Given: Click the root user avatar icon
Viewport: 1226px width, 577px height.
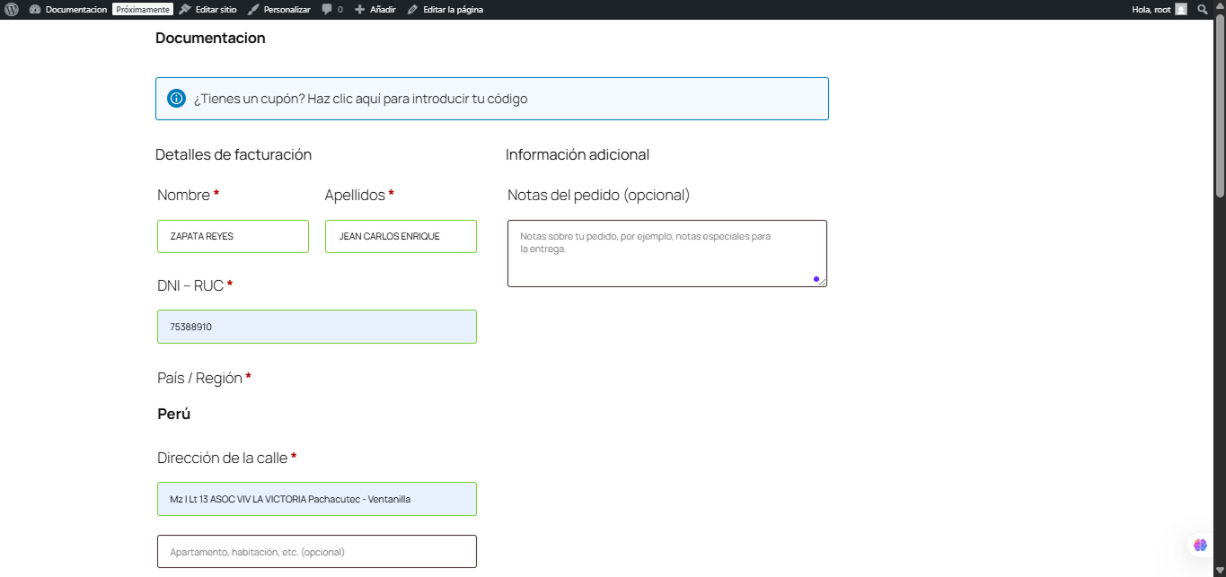Looking at the screenshot, I should (1181, 9).
